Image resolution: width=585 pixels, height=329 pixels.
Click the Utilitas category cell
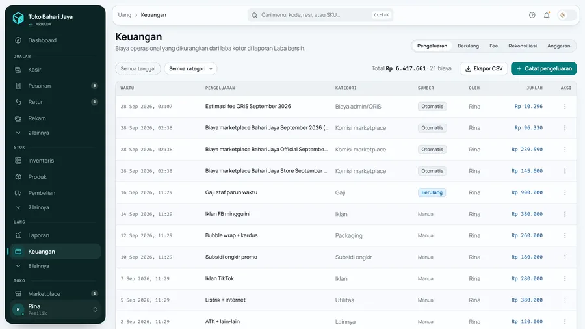click(344, 300)
